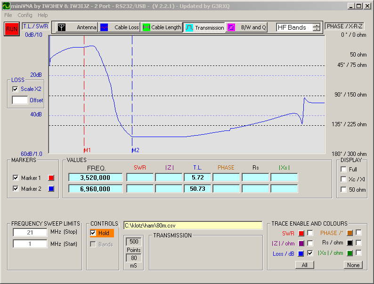This screenshot has height=284, width=374.
Task: Enable the |Z| / ohm trace checkbox
Action: [x=310, y=243]
